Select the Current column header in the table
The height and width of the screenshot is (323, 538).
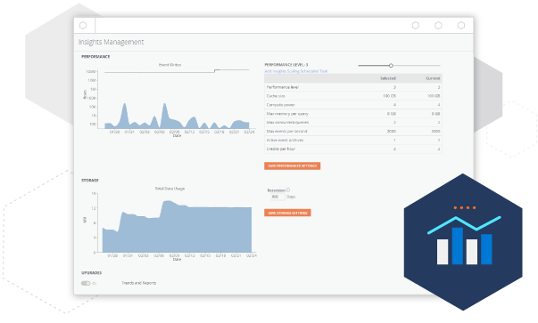pos(433,78)
